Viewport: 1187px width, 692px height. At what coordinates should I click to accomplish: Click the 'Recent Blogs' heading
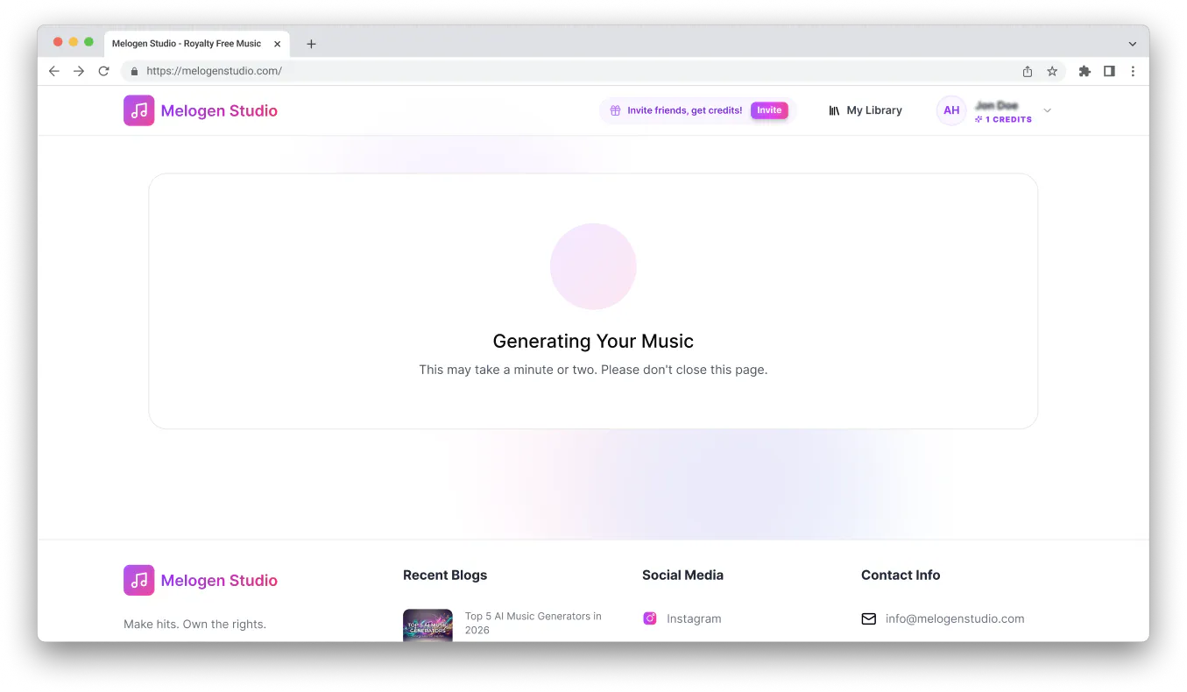point(445,575)
